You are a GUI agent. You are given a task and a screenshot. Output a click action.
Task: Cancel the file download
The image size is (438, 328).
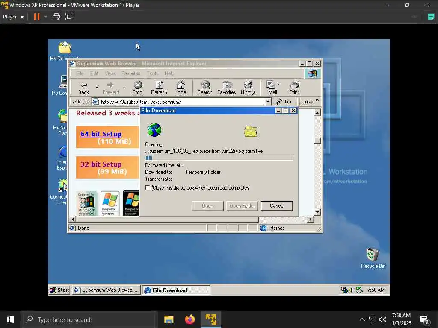coord(277,206)
